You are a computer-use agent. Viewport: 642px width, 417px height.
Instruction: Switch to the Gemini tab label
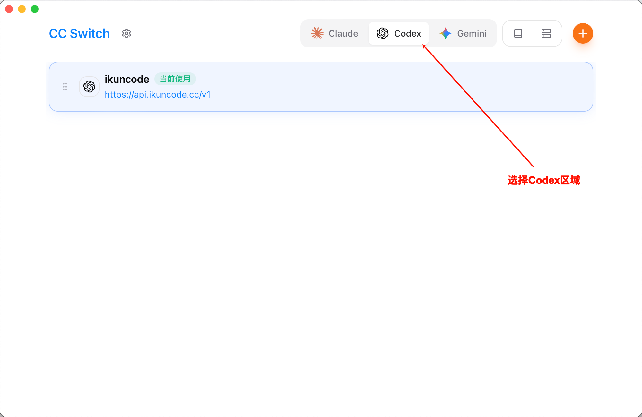(x=472, y=33)
